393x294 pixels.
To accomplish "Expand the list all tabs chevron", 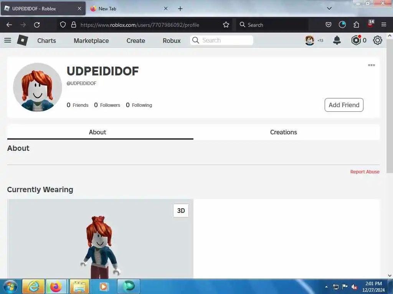I will (329, 8).
